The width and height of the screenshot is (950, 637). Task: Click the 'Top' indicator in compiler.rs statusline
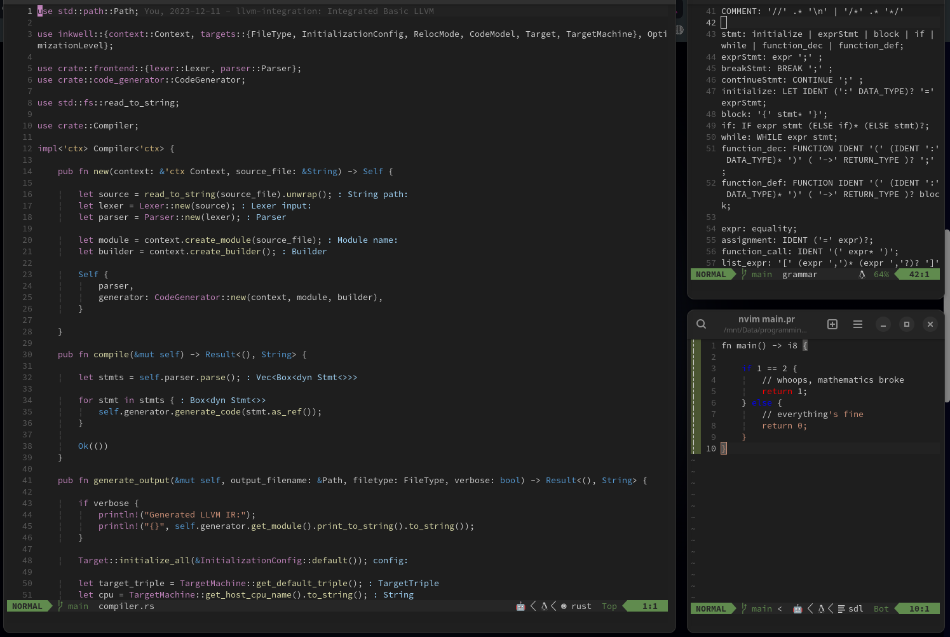click(609, 606)
